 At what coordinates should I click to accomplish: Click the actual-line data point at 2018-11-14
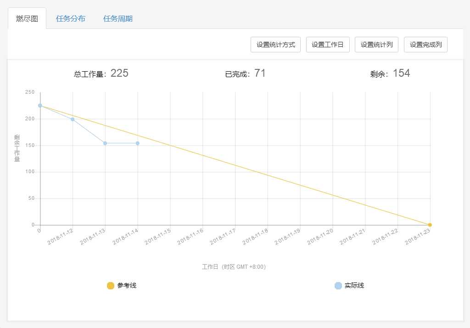(138, 143)
